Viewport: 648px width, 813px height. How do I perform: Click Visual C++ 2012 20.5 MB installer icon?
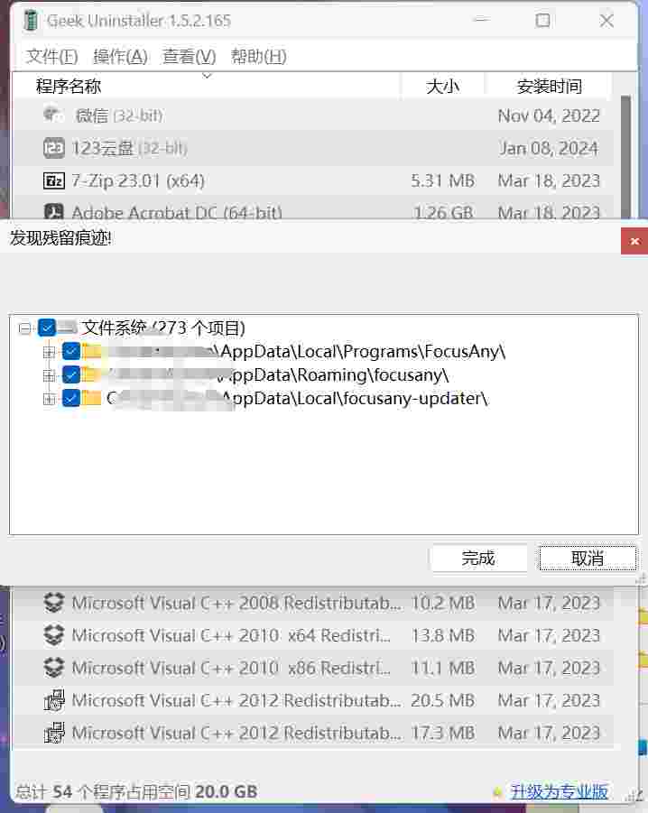54,700
